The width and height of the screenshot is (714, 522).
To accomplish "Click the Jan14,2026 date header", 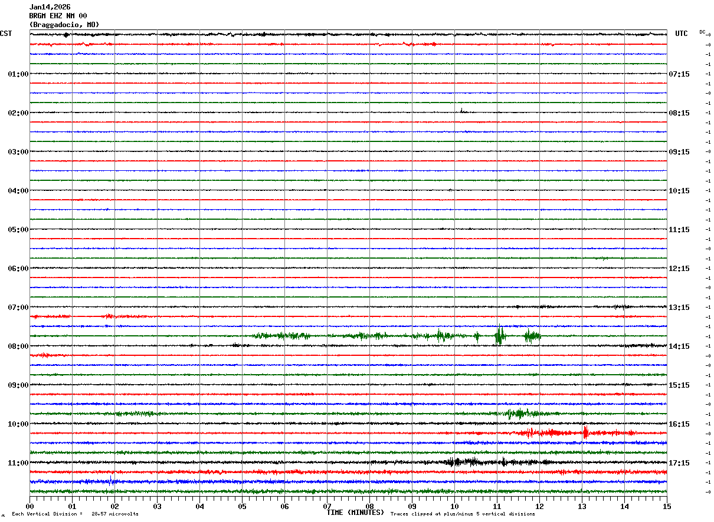I will tap(50, 7).
